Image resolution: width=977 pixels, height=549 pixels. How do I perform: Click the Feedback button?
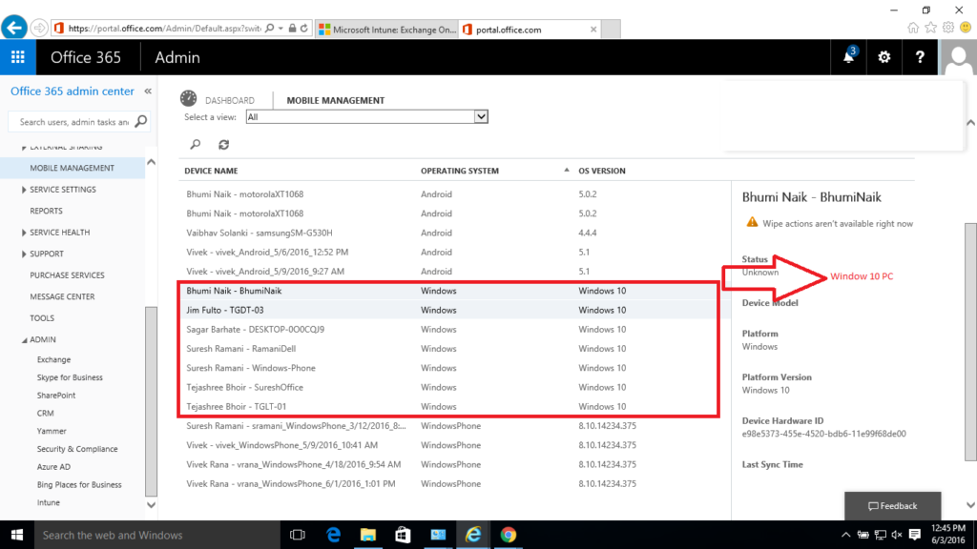(x=892, y=506)
